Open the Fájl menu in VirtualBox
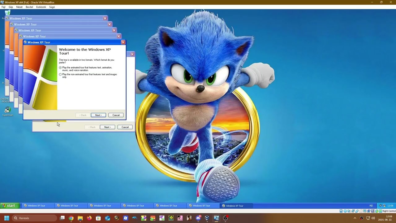396x223 pixels. 3,7
